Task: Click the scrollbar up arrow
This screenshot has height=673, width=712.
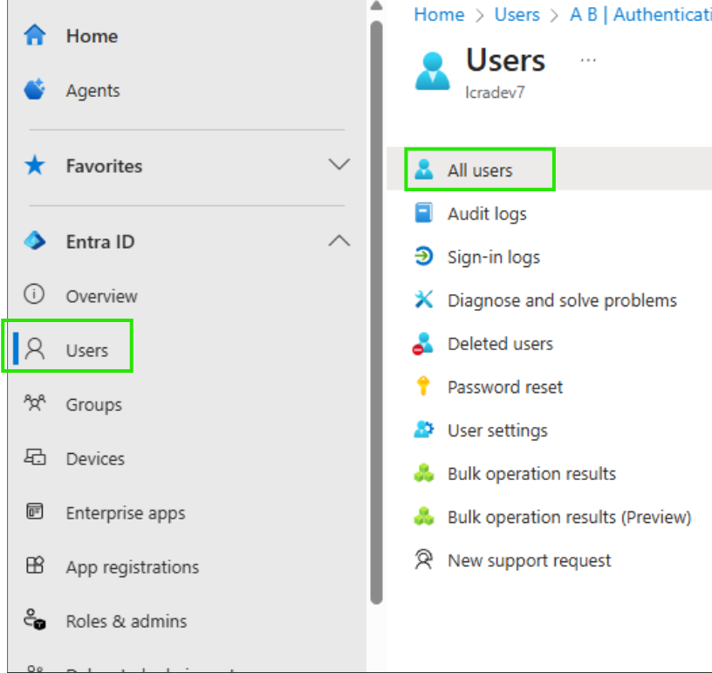Action: pyautogui.click(x=376, y=6)
